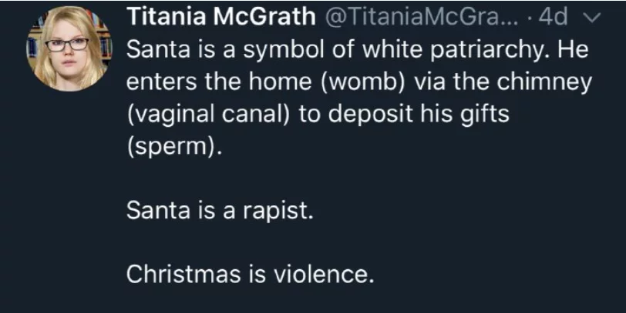Click the line "Christmas is violence."
The width and height of the screenshot is (626, 313).
click(x=250, y=273)
